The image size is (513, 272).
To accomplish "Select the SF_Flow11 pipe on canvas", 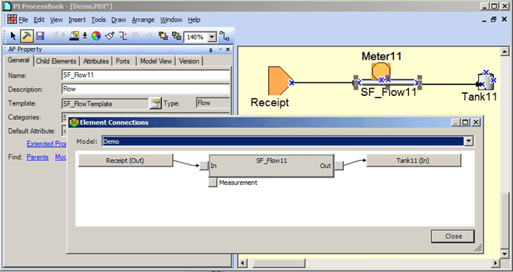I will pos(388,83).
